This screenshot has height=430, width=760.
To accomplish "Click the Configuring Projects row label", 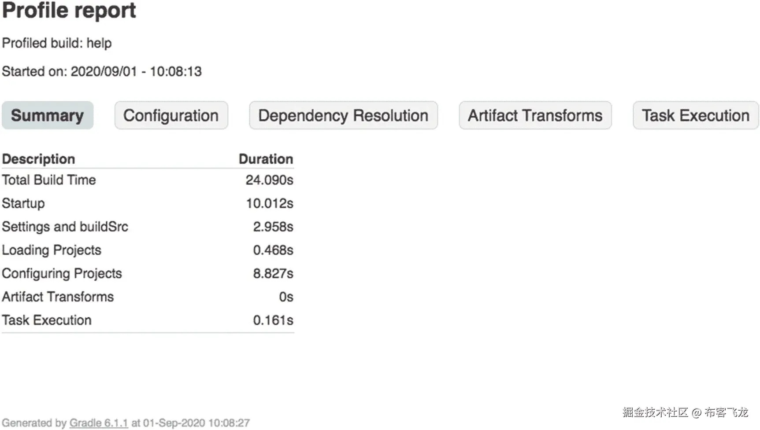I will click(62, 273).
